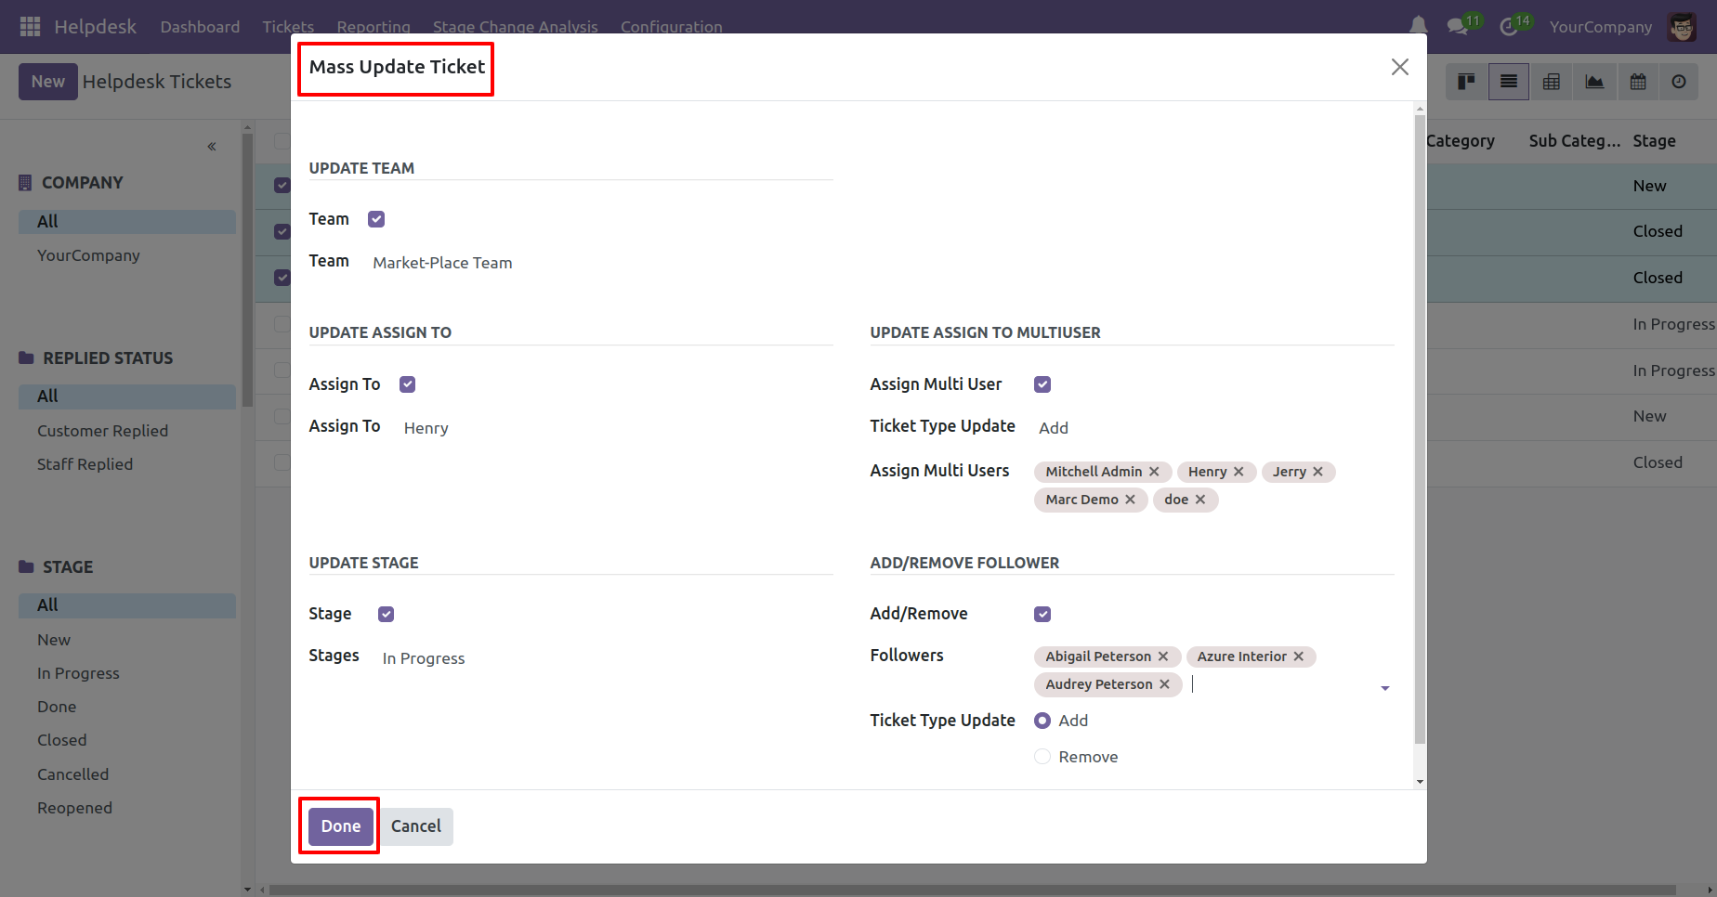1717x897 pixels.
Task: Click the Followers text input area
Action: click(x=1282, y=684)
